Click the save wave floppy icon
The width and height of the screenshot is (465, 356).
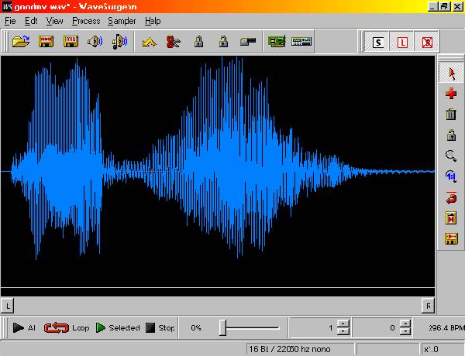pos(46,42)
